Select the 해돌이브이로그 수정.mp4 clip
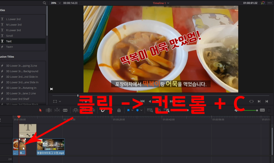Image resolution: width=274 pixels, height=163 pixels. coord(51,147)
